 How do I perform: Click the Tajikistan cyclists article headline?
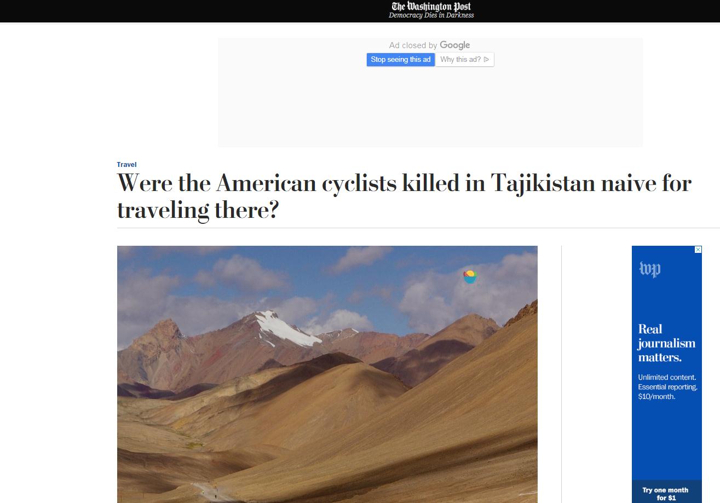[x=404, y=196]
